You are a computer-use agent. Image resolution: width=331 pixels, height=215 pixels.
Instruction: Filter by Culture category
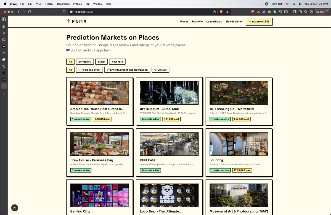(x=160, y=70)
